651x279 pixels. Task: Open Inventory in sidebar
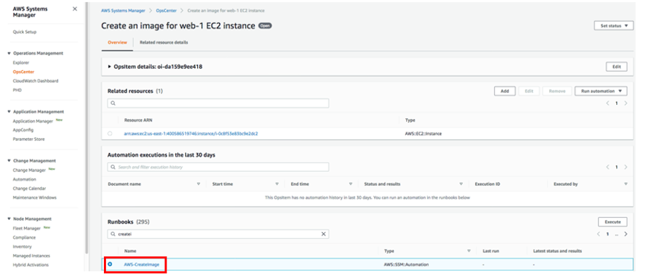[x=22, y=246]
